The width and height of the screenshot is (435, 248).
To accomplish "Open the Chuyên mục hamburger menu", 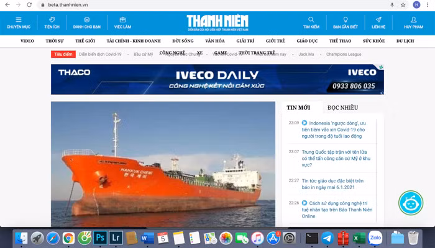I will 18,23.
